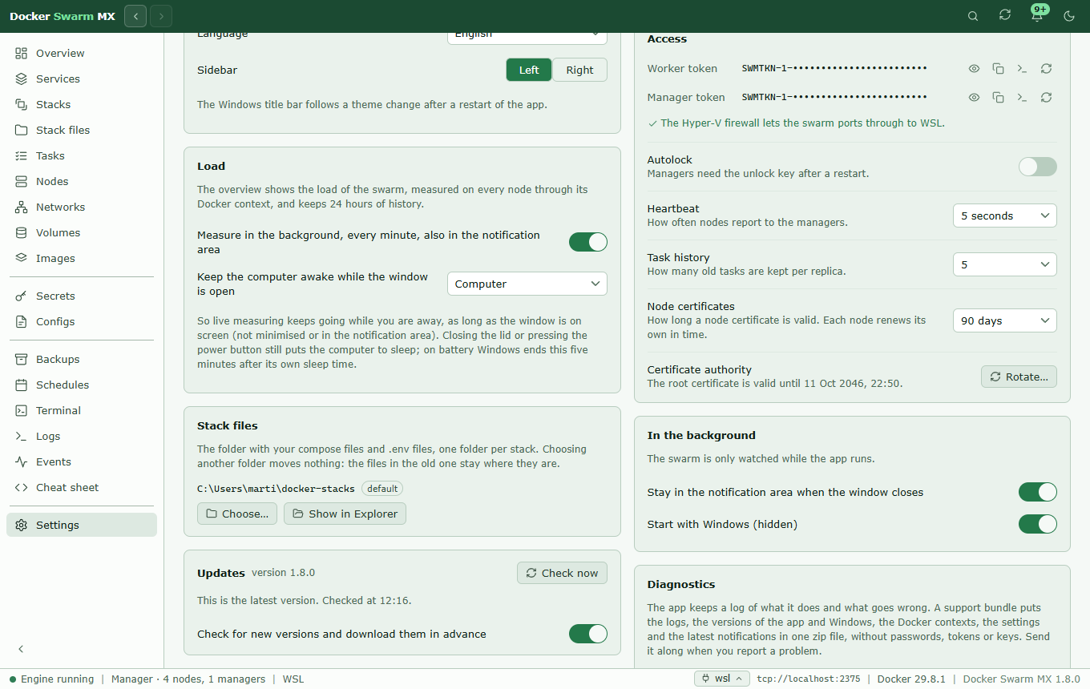Select the Left sidebar position
The image size is (1090, 689).
[529, 70]
